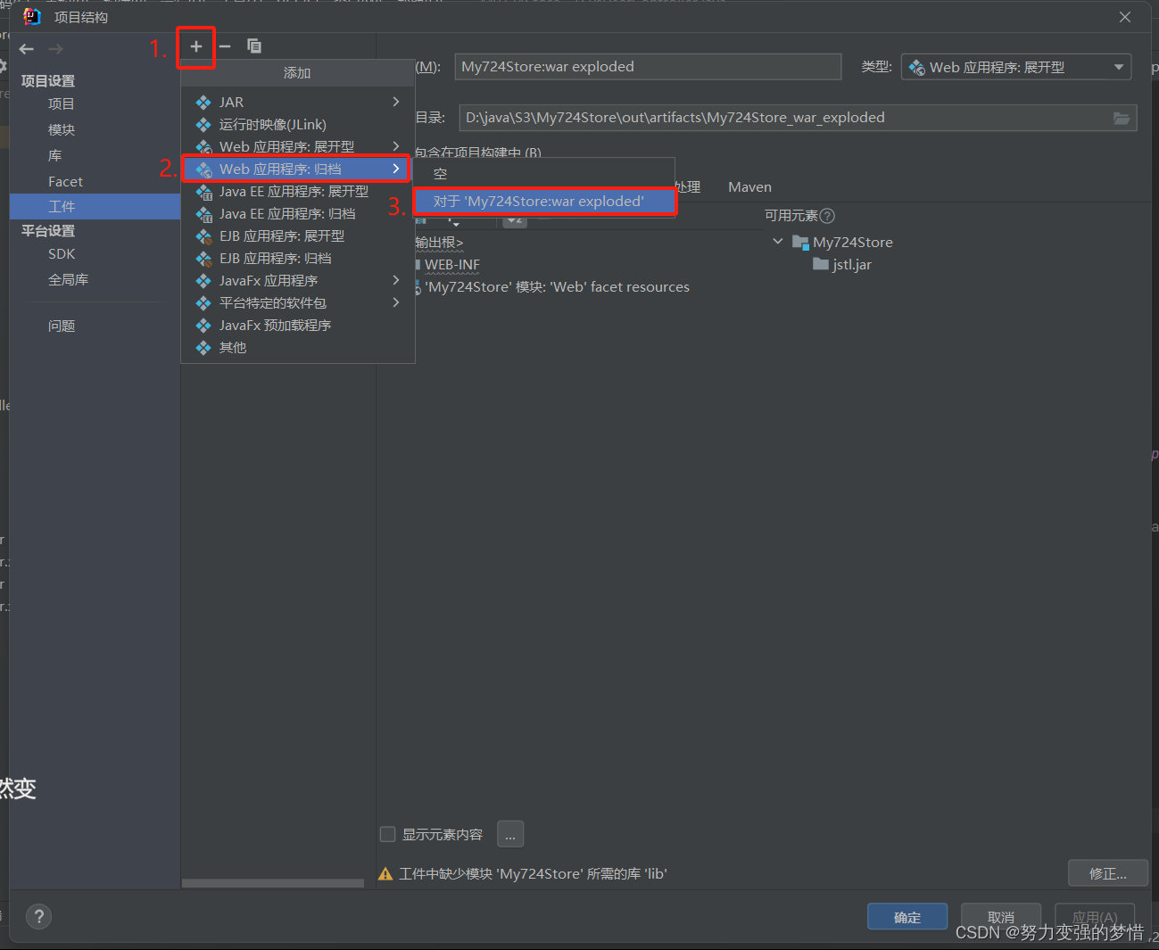The height and width of the screenshot is (950, 1159).
Task: Click the horizontal scrollbar under artifact list
Action: [273, 883]
